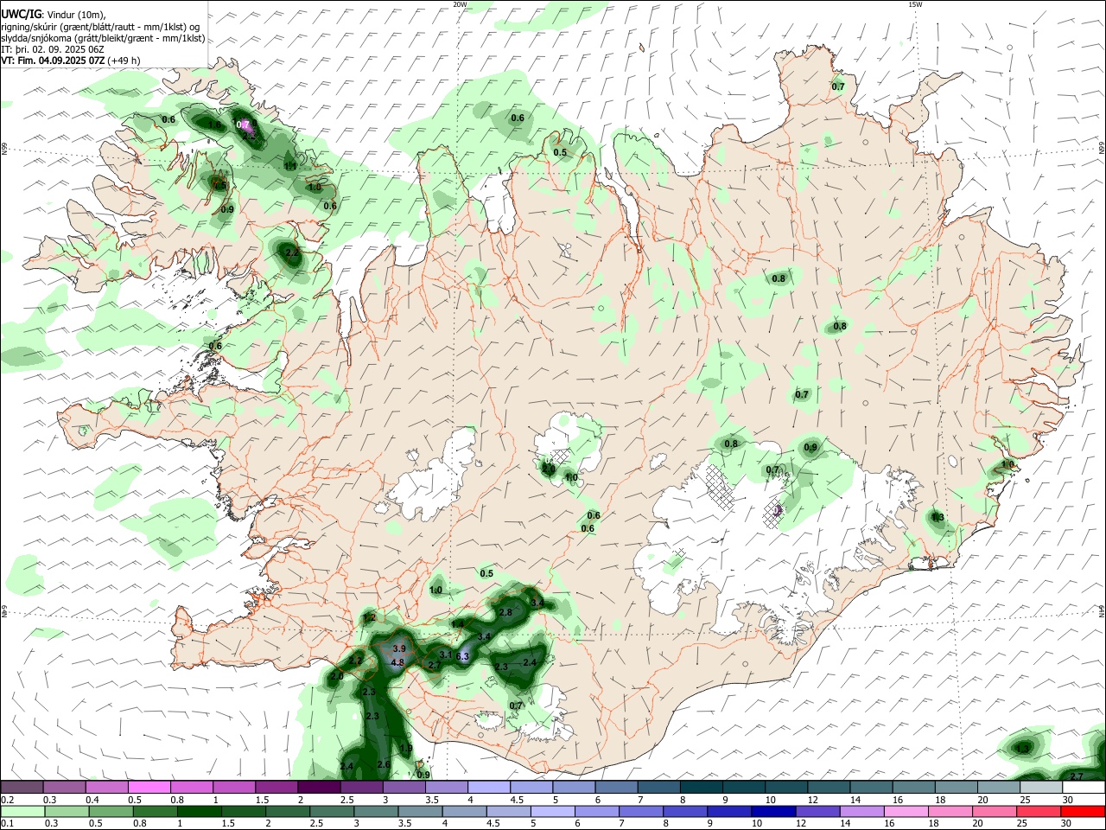Pick the medium green 0.5–0.8 swatch, lower scale

click(x=111, y=812)
